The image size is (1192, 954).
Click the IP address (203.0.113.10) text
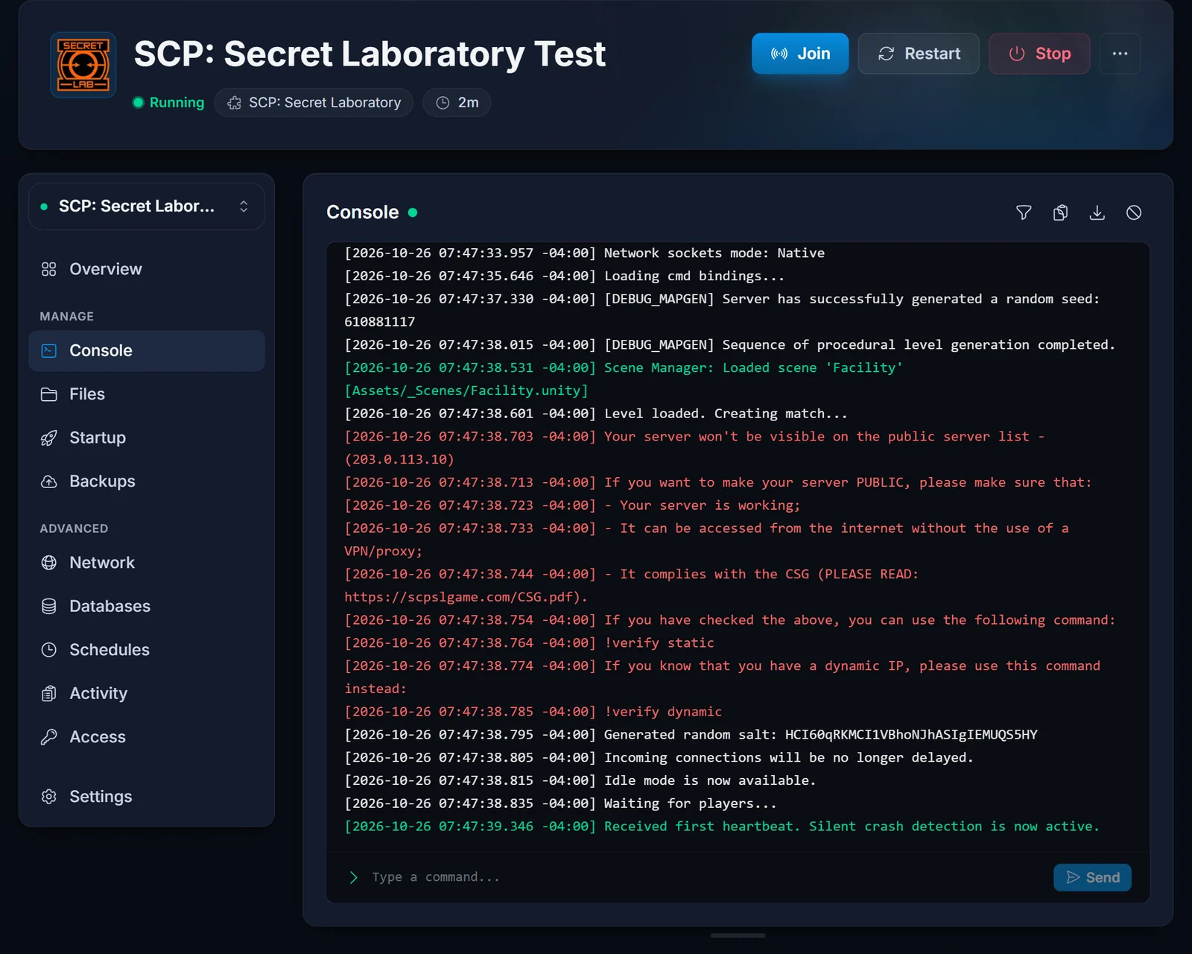pos(399,460)
